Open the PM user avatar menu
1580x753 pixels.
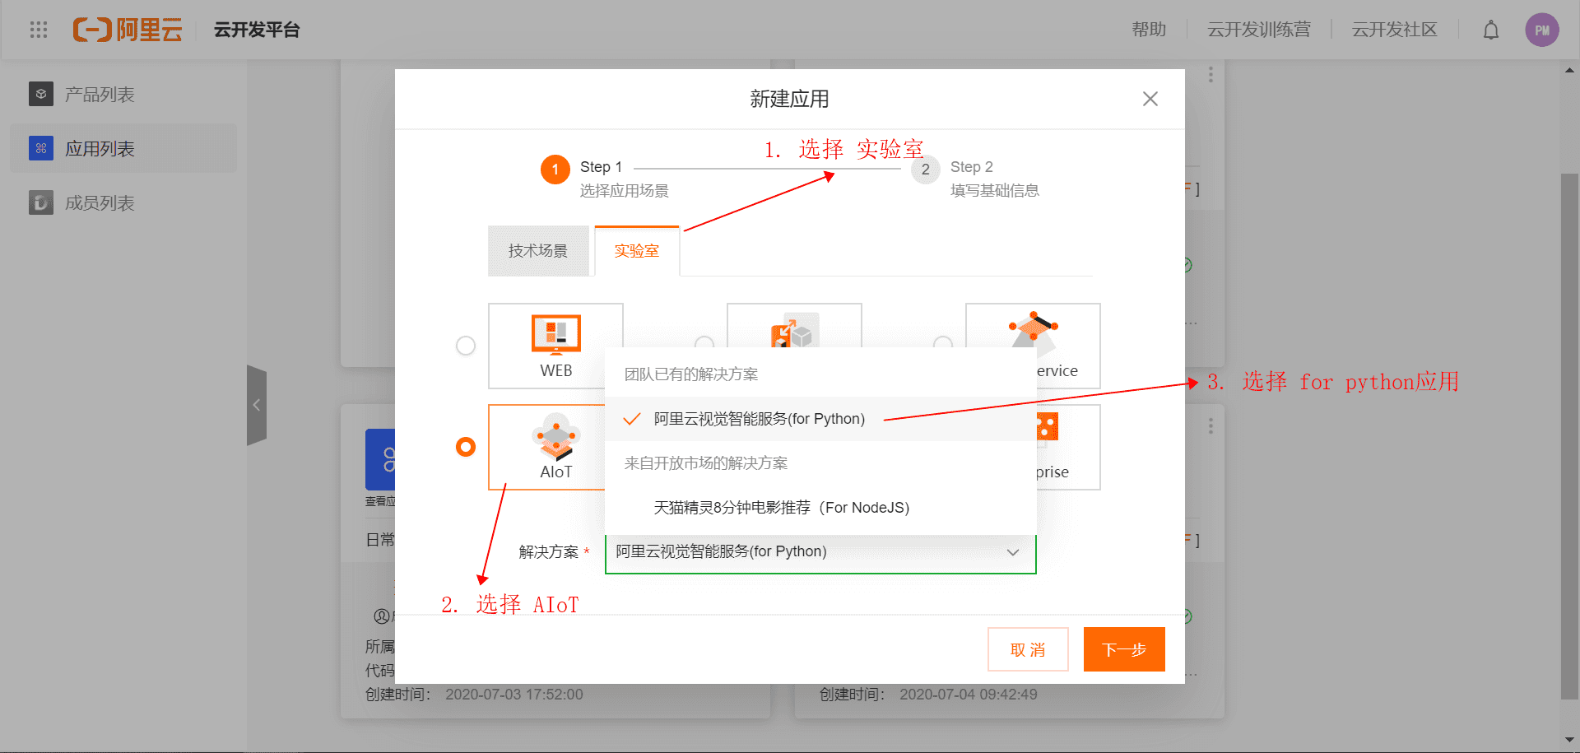tap(1542, 30)
